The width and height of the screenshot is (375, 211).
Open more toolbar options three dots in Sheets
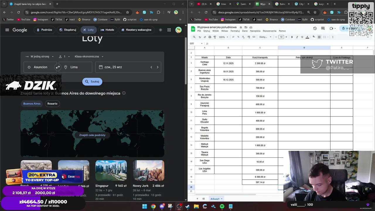pyautogui.click(x=333, y=37)
